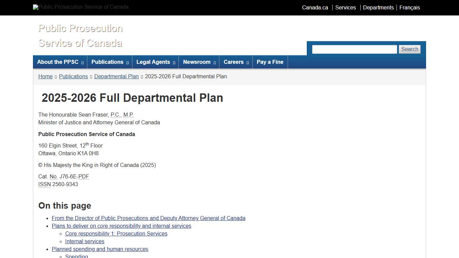
Task: Click the Search button
Action: 409,49
